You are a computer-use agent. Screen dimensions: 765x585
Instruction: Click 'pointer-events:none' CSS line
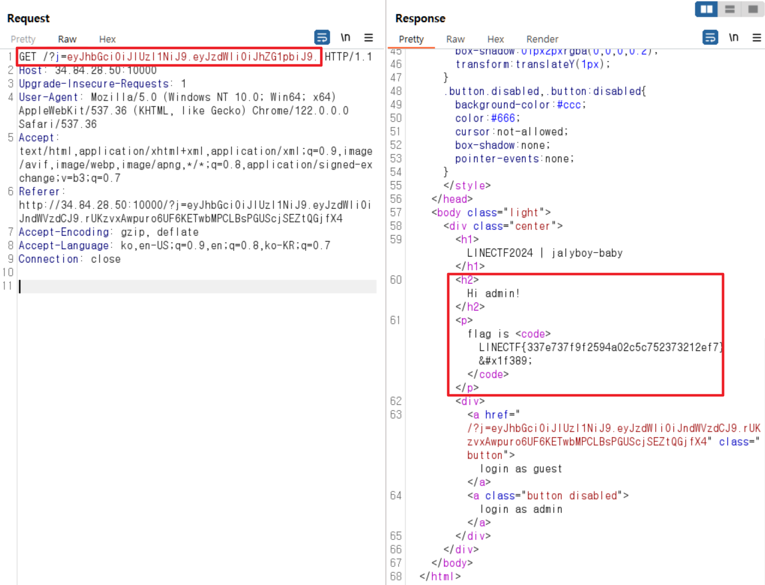515,159
